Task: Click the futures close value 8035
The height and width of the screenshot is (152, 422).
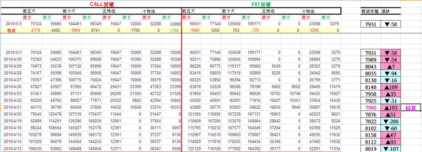Action: click(x=371, y=73)
